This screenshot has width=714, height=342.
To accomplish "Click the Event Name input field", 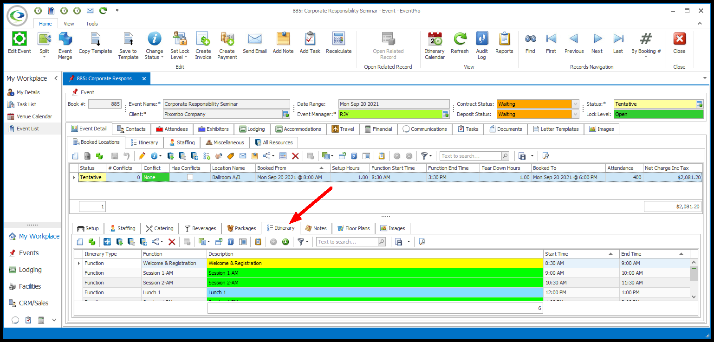I will [x=226, y=104].
